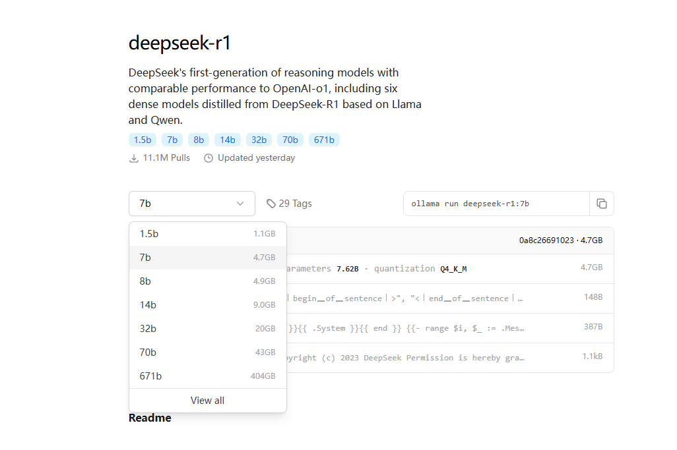Click the copy command icon
677x450 pixels.
(601, 204)
